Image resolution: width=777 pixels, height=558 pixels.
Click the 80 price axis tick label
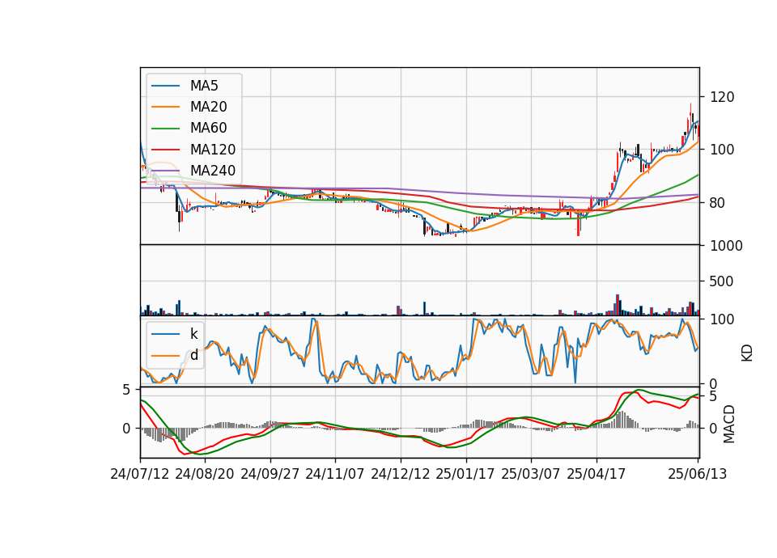point(718,203)
